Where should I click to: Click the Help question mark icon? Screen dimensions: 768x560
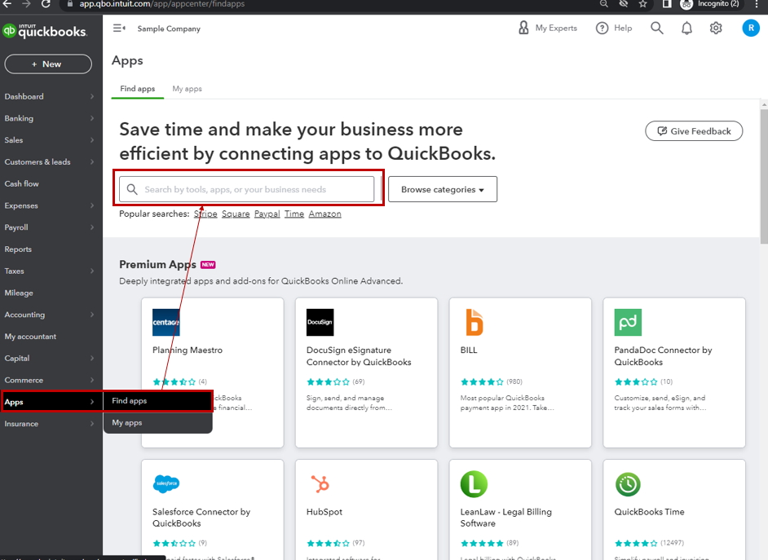[x=602, y=29]
